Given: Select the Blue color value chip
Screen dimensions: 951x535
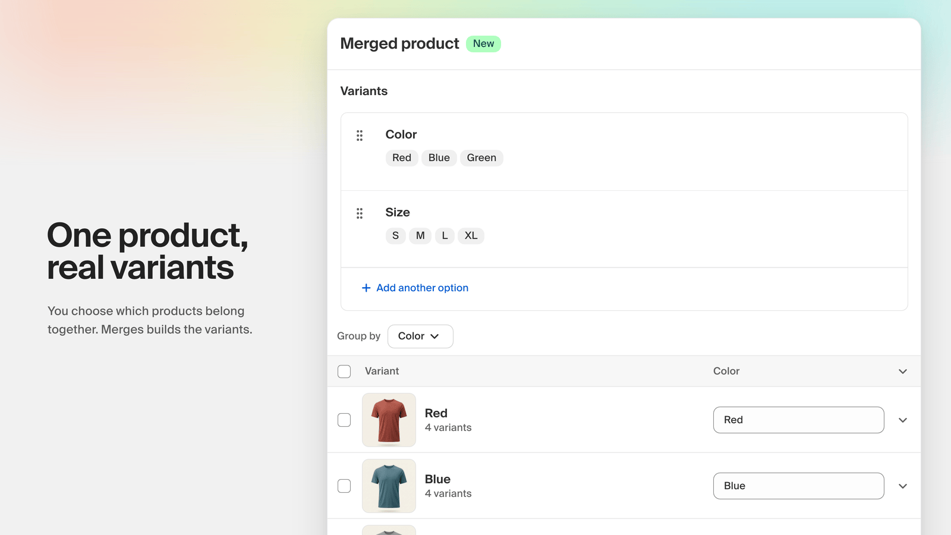Looking at the screenshot, I should pyautogui.click(x=439, y=158).
